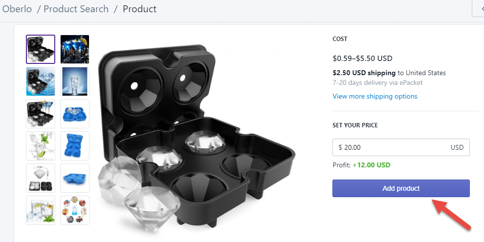Screen dimensions: 484x242
Task: View the tall ice water glass thumbnail
Action: [75, 81]
